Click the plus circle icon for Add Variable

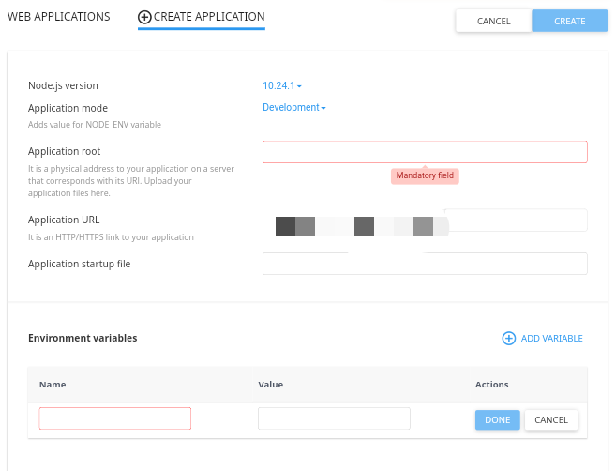pyautogui.click(x=509, y=339)
